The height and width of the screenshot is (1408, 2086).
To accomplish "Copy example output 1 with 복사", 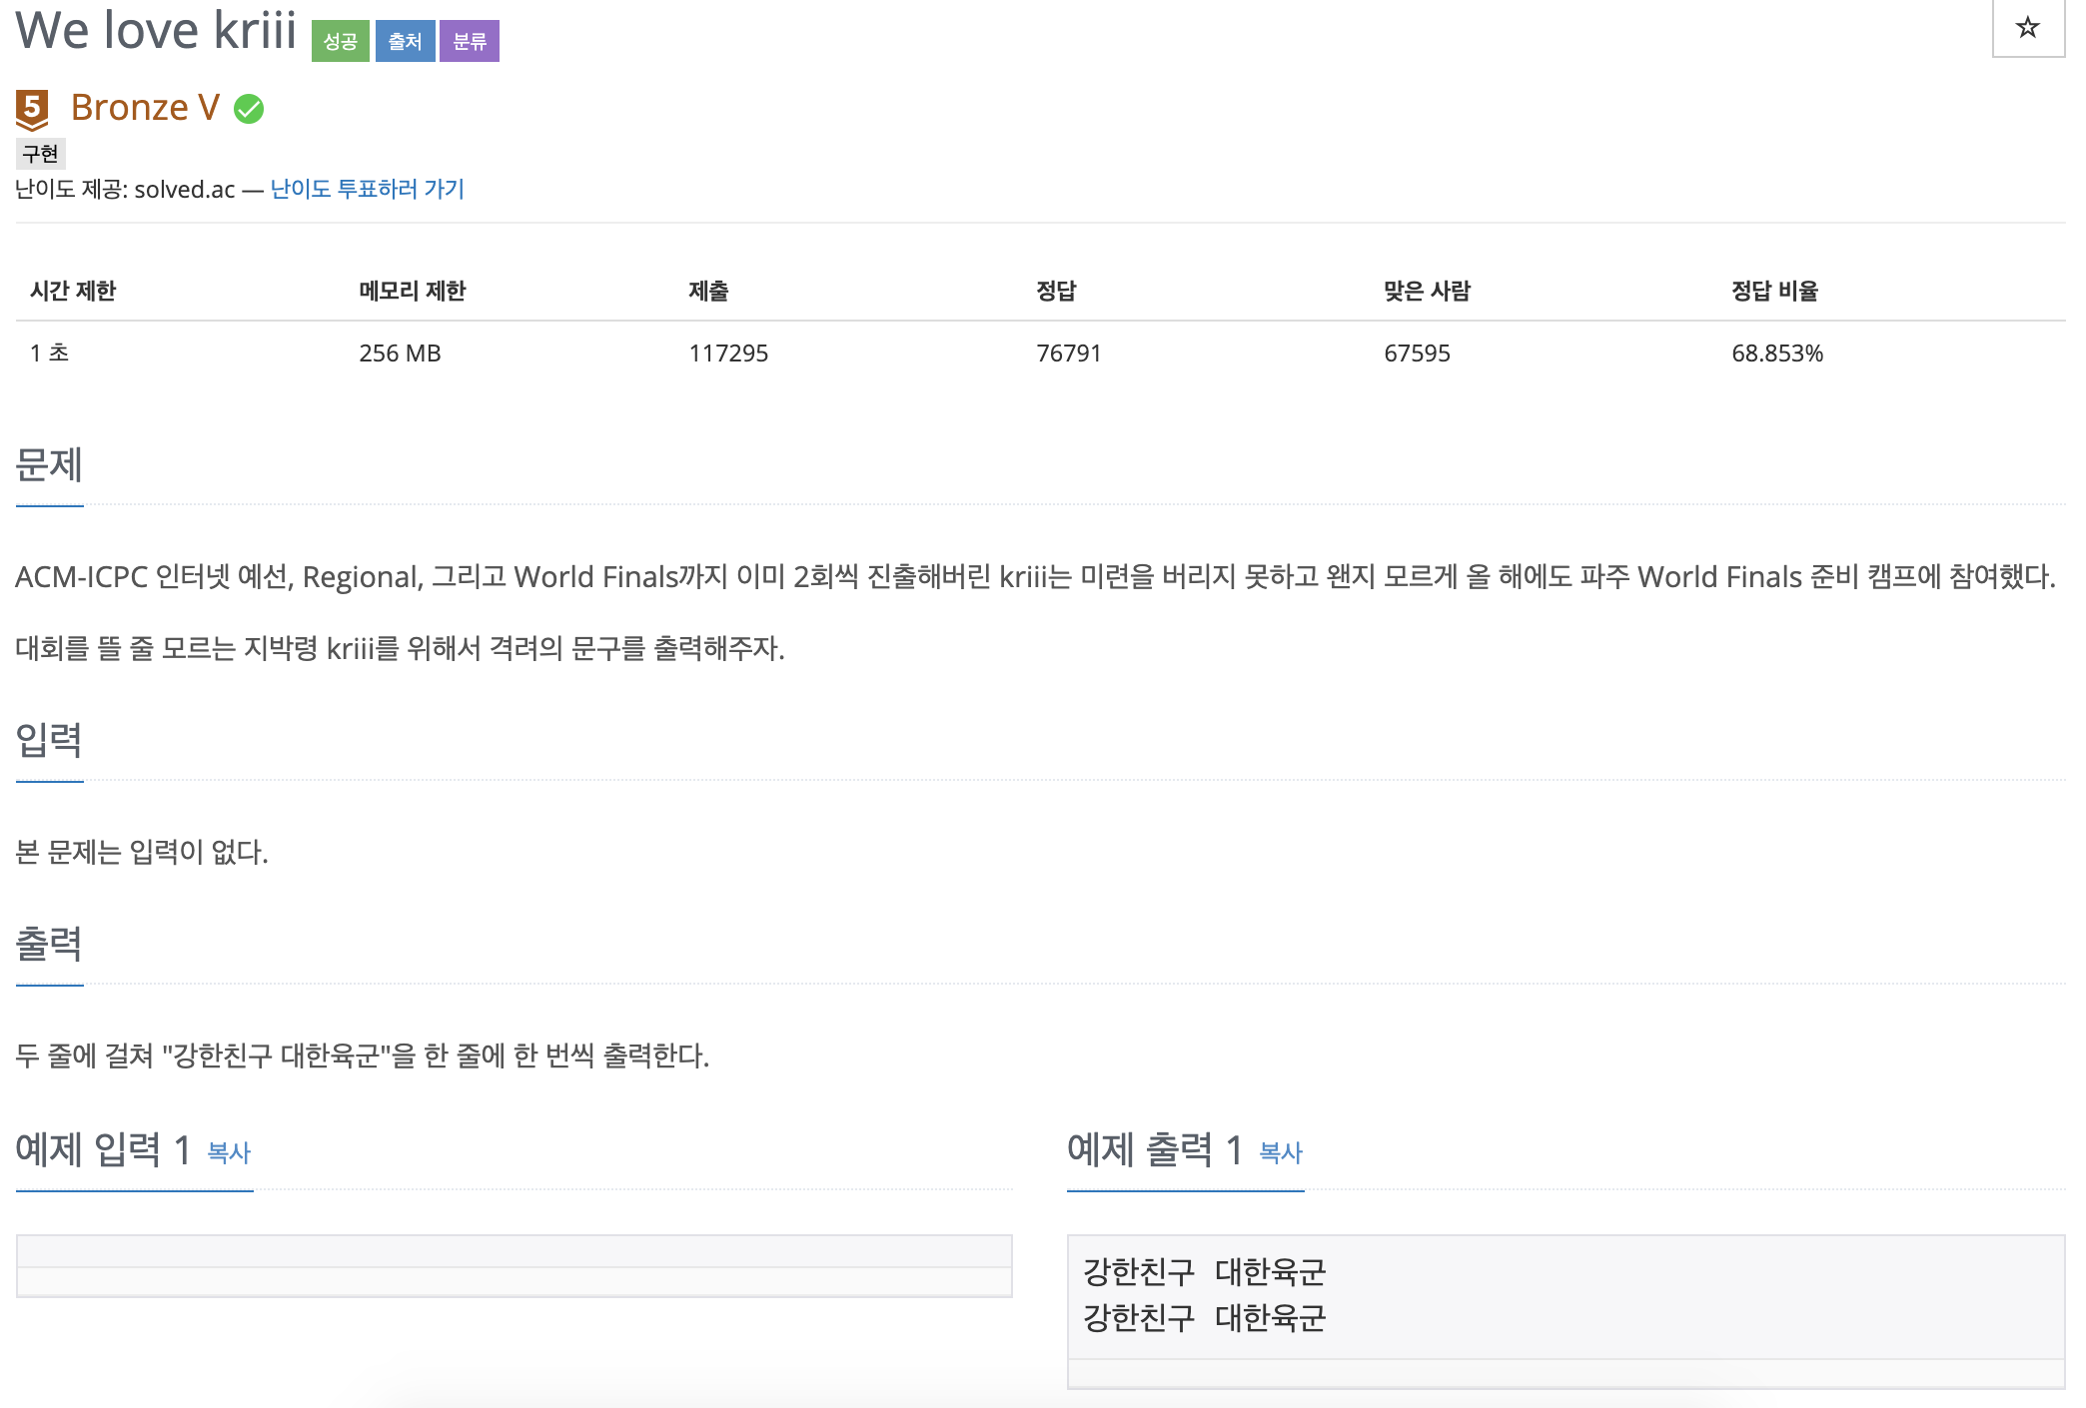I will (1280, 1152).
